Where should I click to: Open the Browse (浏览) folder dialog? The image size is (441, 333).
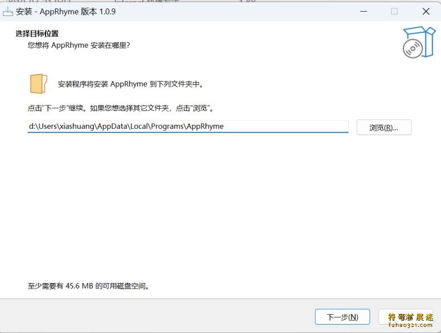pyautogui.click(x=384, y=128)
